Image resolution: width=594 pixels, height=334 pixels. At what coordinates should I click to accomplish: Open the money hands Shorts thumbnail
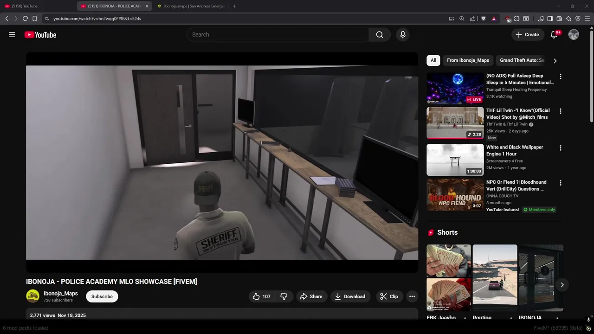point(449,278)
